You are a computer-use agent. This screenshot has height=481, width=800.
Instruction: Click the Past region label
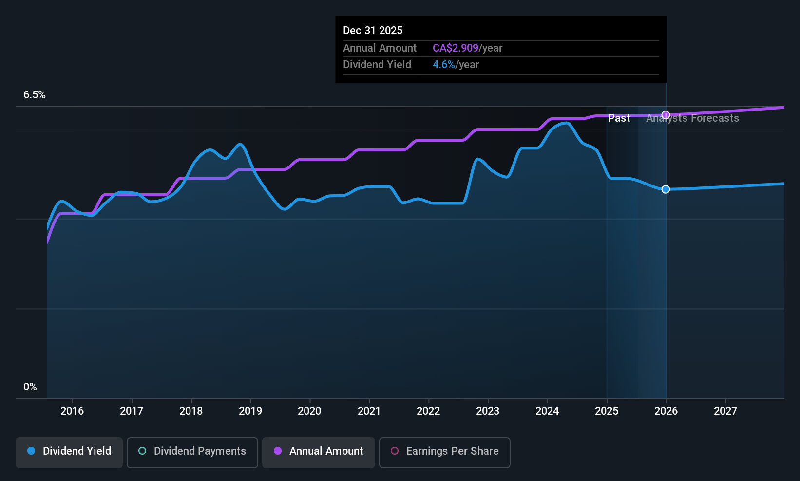(x=619, y=118)
